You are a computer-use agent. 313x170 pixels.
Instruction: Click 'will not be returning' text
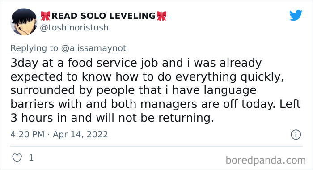155,118
